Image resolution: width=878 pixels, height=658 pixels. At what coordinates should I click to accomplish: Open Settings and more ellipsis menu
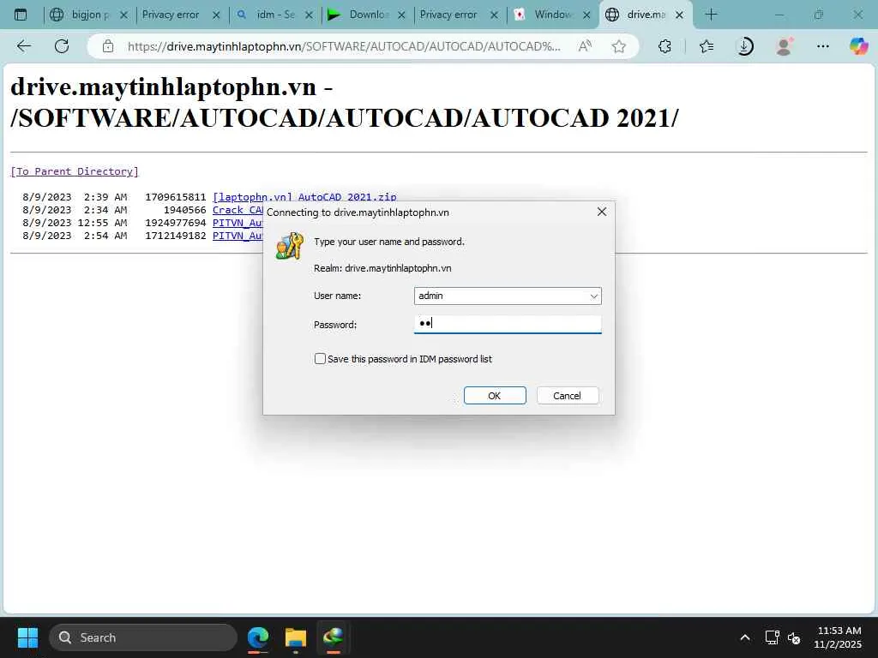pyautogui.click(x=822, y=46)
